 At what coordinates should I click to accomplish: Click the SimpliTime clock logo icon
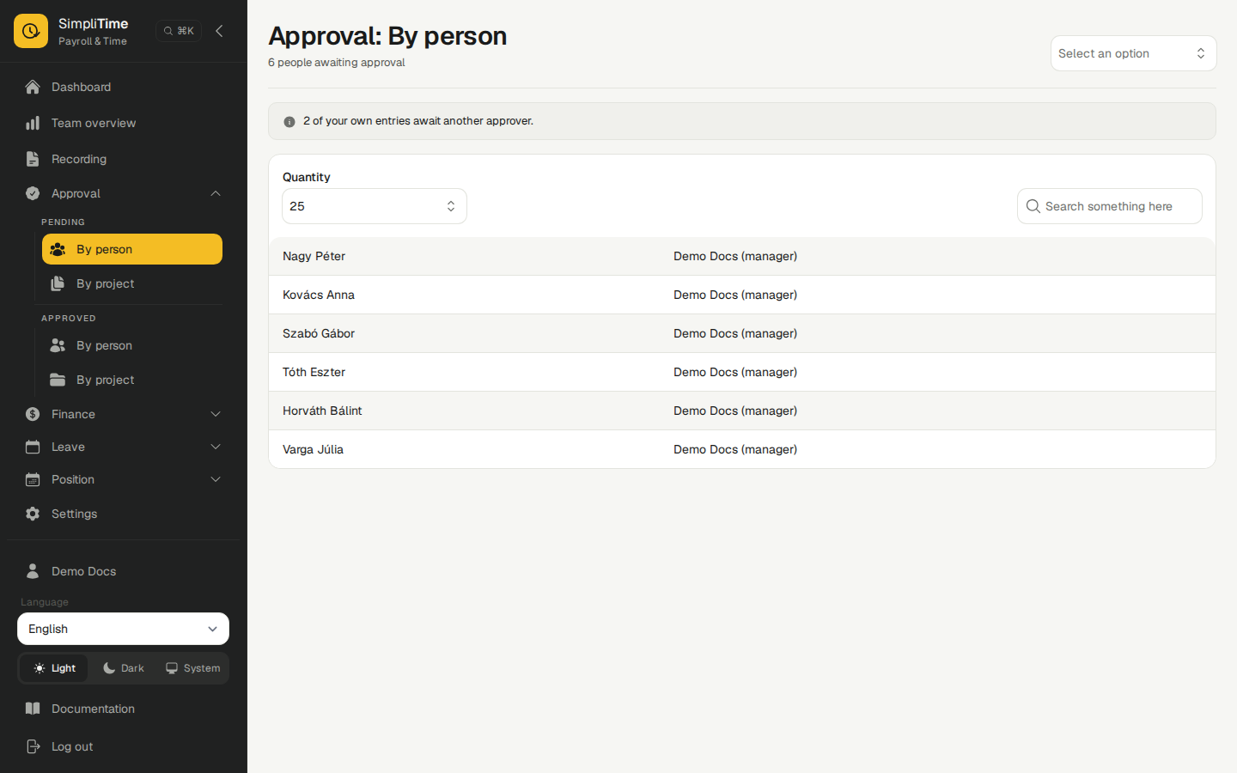31,31
